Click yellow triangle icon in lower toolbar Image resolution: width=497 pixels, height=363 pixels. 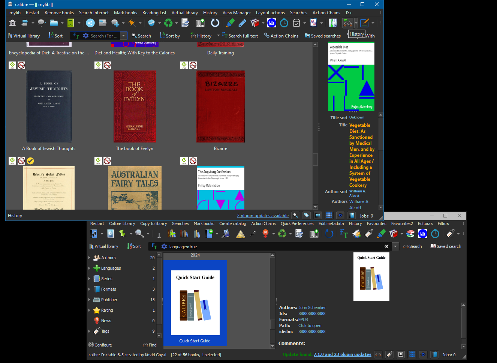click(x=241, y=234)
